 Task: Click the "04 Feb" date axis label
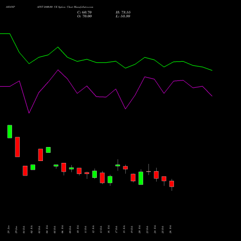(x=47, y=229)
